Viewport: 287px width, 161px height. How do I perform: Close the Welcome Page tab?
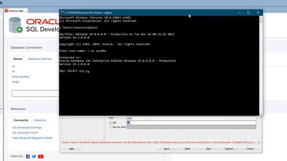[x=26, y=11]
